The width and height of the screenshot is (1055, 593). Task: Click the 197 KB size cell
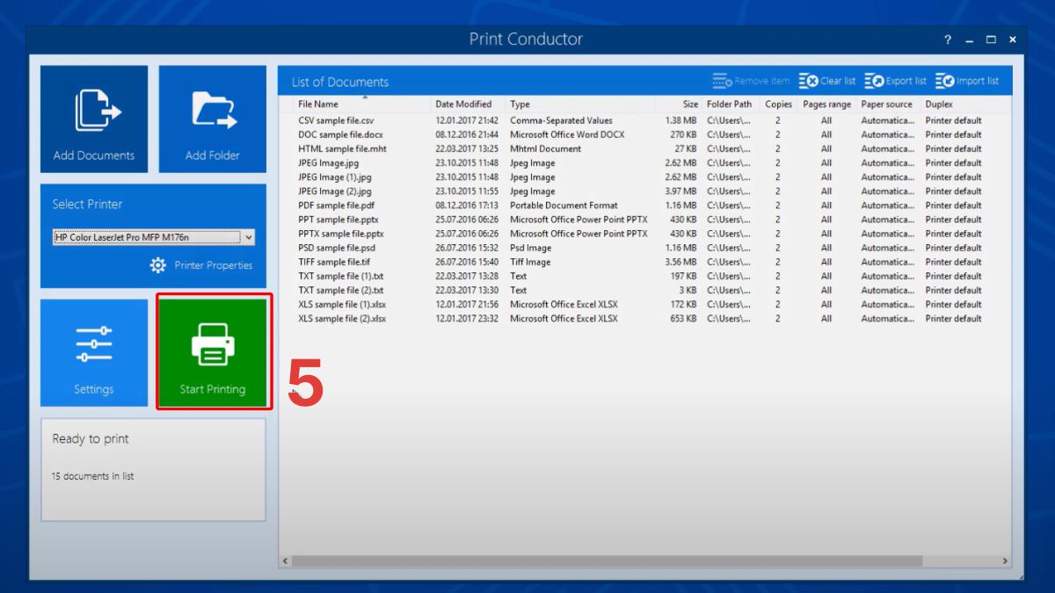684,276
